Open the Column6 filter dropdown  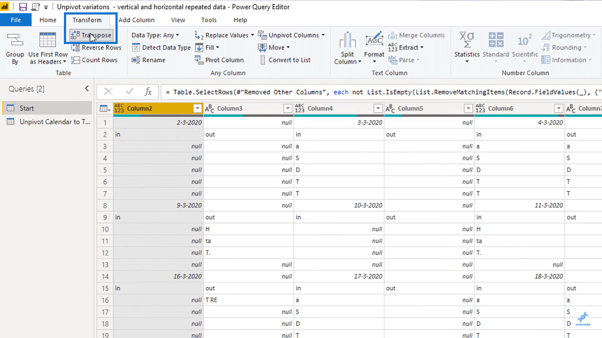click(559, 109)
